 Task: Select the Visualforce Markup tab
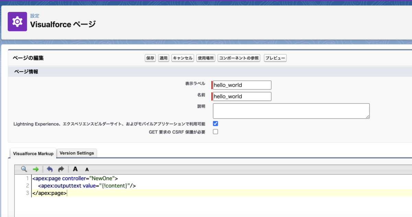click(x=33, y=153)
